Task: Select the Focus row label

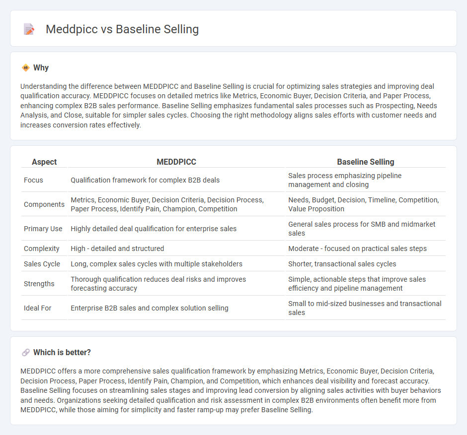Action: [x=33, y=180]
